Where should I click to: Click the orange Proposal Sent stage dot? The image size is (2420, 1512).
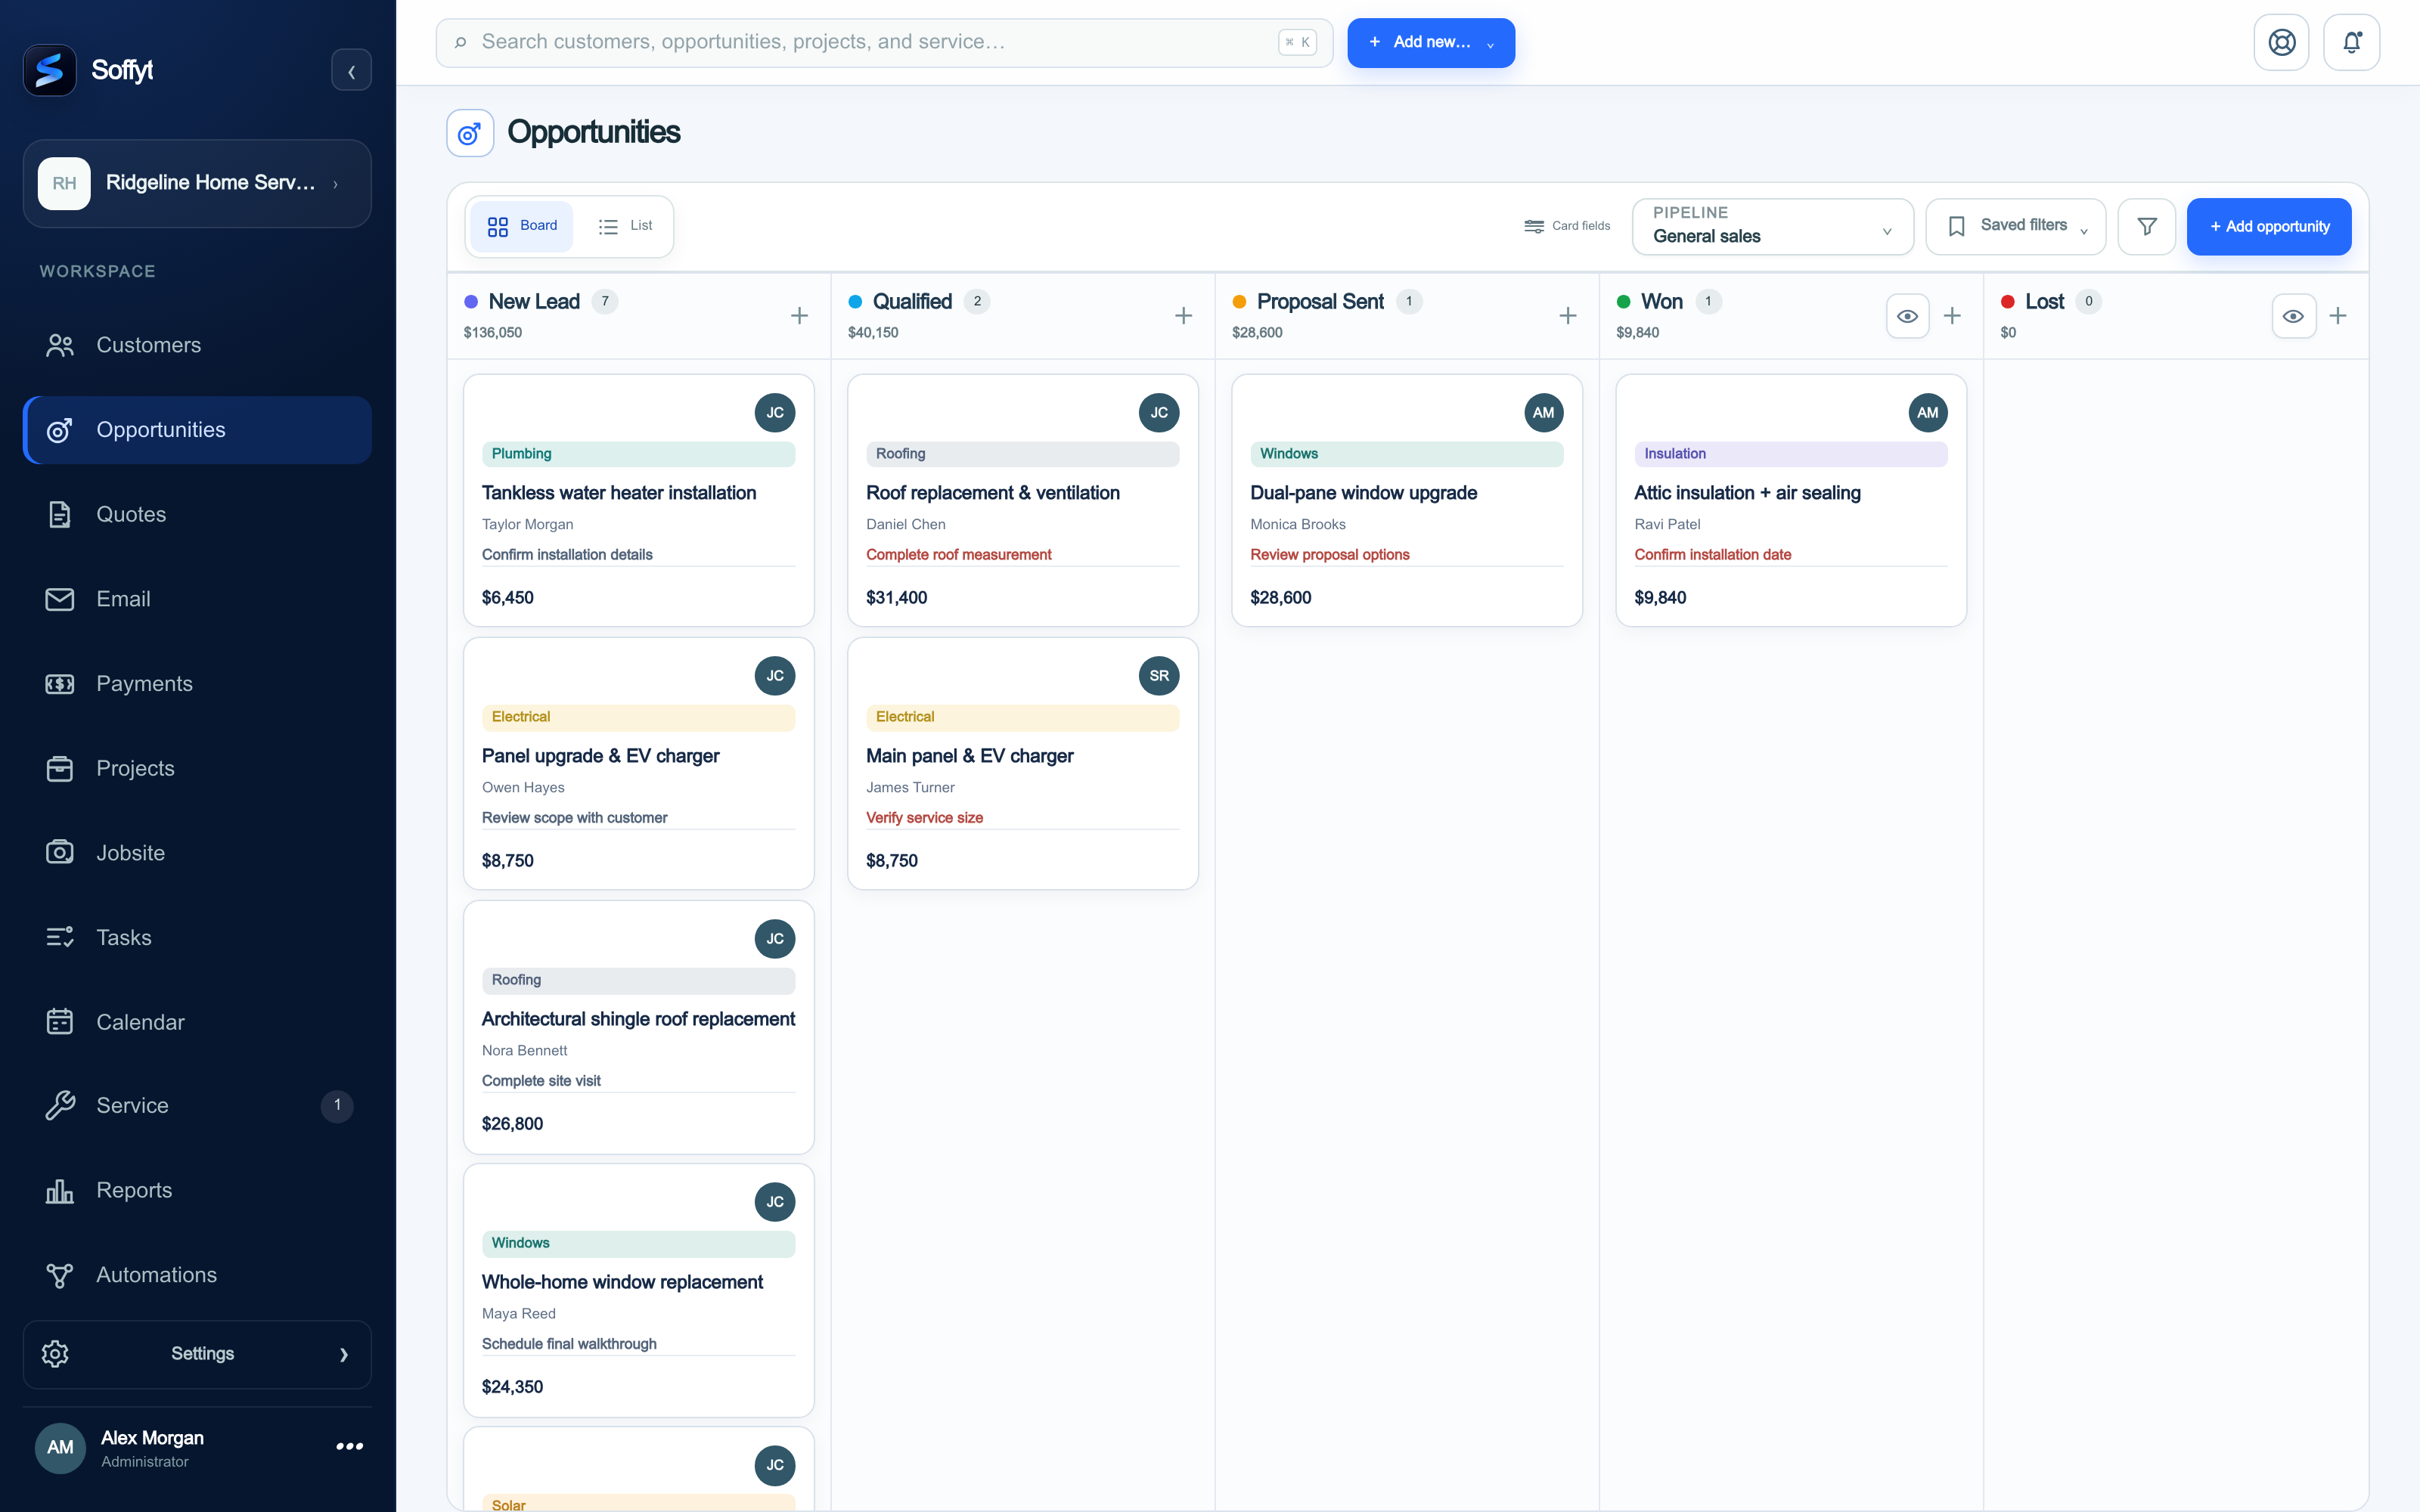[1239, 302]
